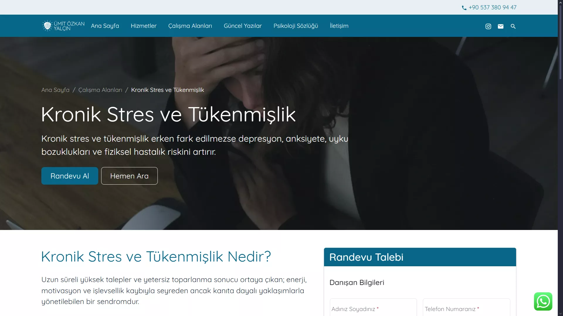Open the Instagram profile icon
563x316 pixels.
click(x=488, y=26)
